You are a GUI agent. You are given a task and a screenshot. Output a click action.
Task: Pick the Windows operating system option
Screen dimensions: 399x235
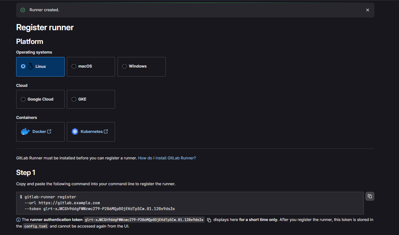click(x=124, y=66)
